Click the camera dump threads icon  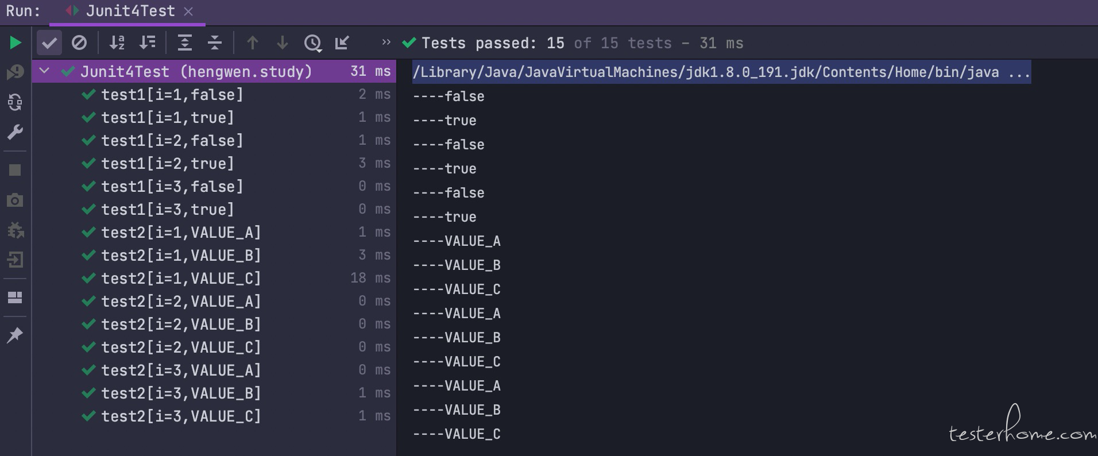click(15, 200)
